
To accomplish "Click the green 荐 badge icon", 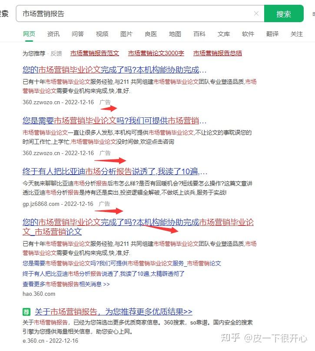I will (27, 312).
